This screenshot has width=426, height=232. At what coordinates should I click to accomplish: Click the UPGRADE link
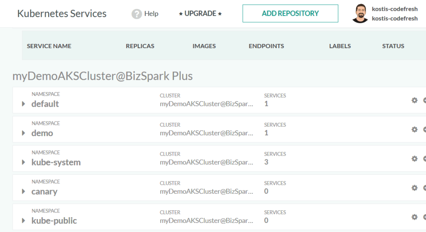click(200, 14)
